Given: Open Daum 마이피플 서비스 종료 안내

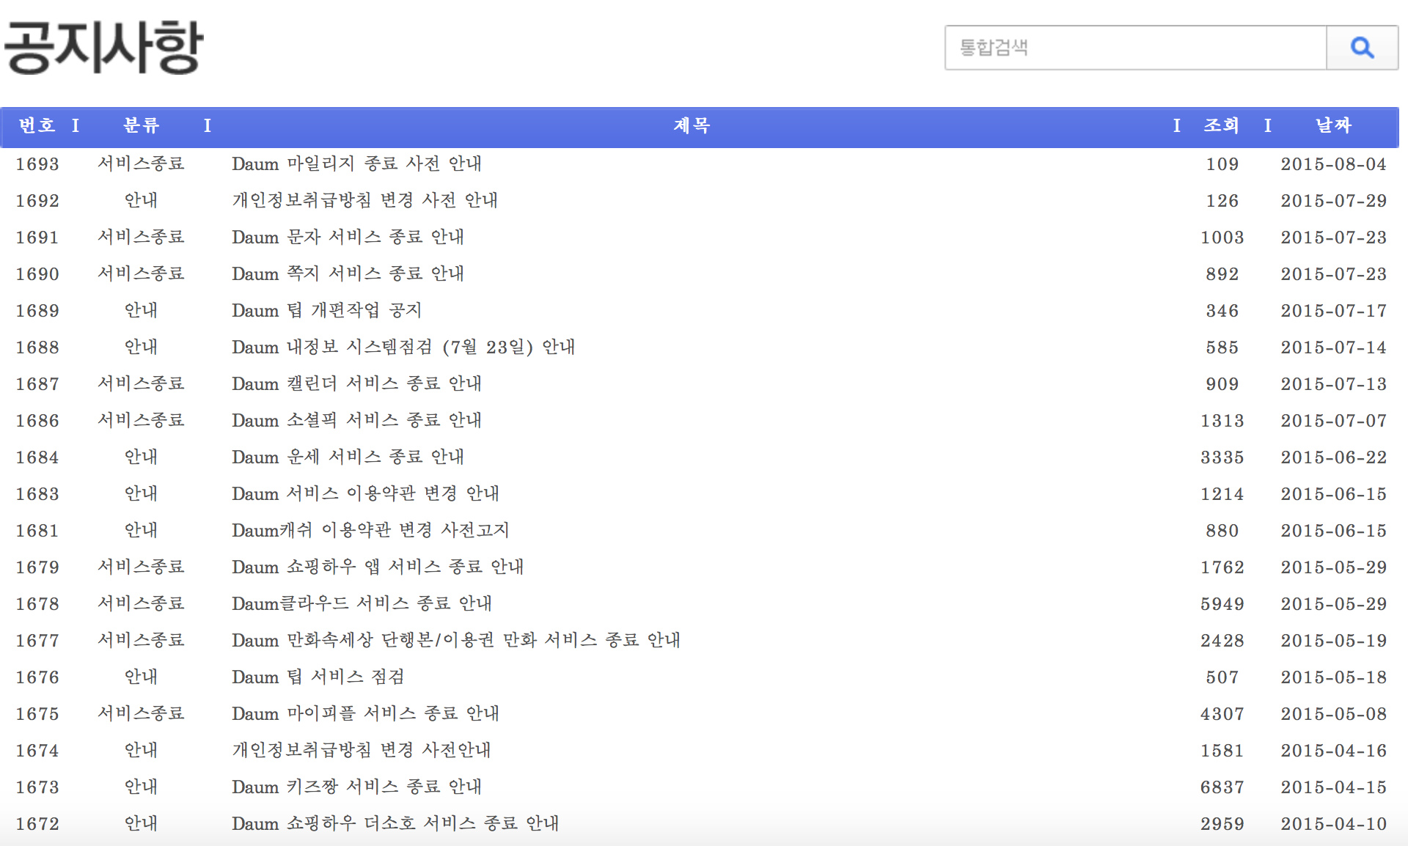Looking at the screenshot, I should [365, 714].
